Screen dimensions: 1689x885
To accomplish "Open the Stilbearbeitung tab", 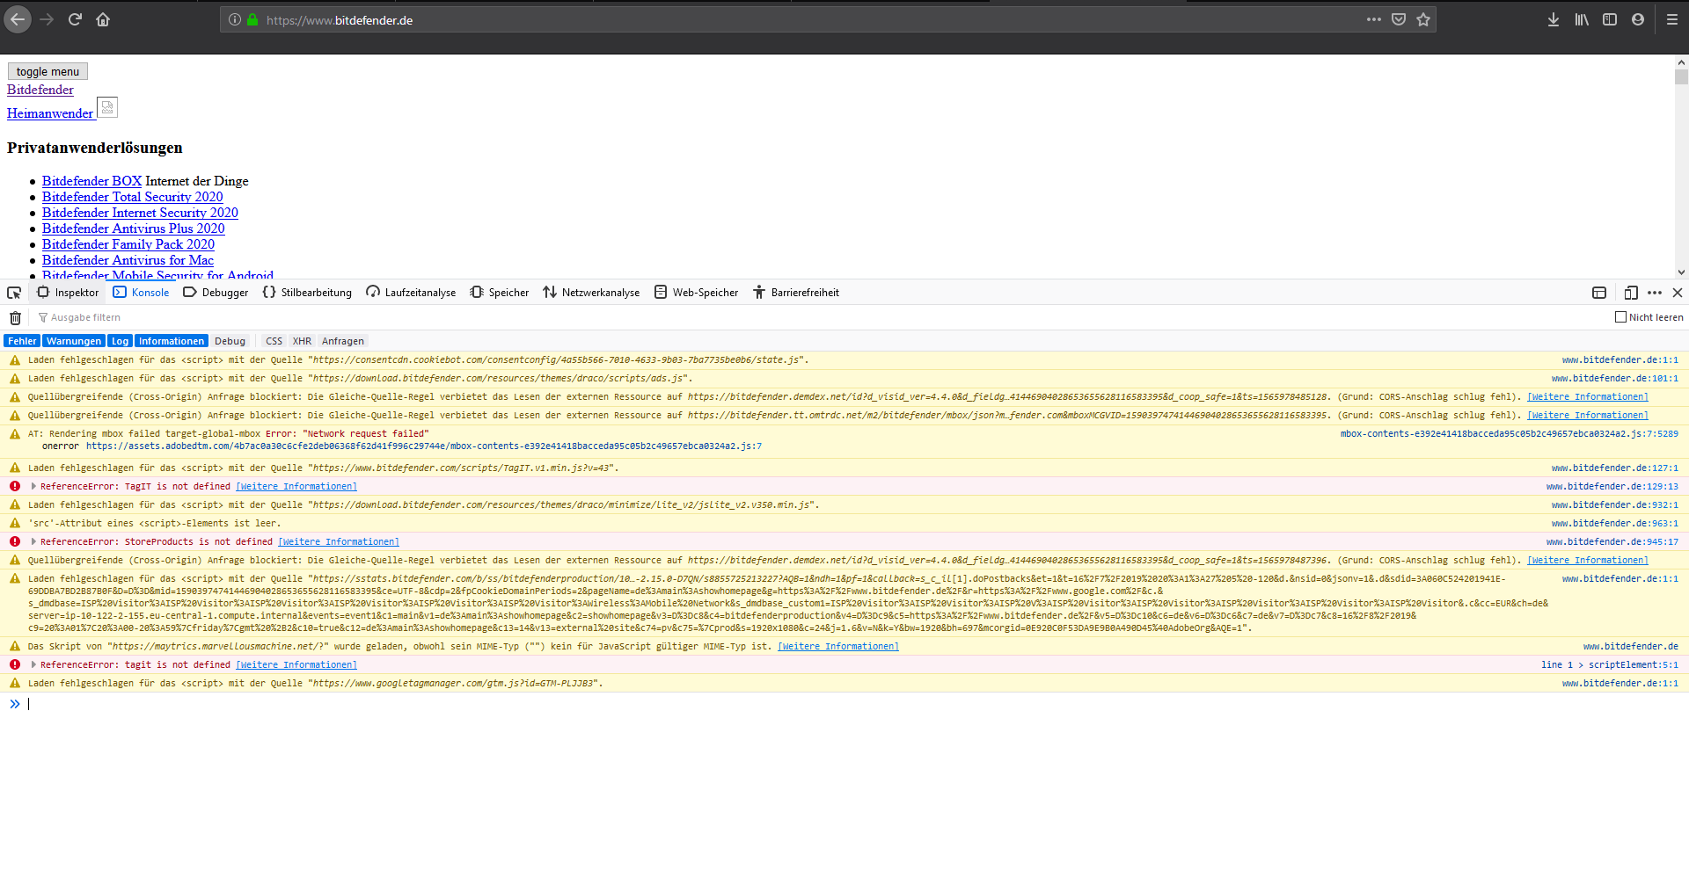I will coord(307,293).
